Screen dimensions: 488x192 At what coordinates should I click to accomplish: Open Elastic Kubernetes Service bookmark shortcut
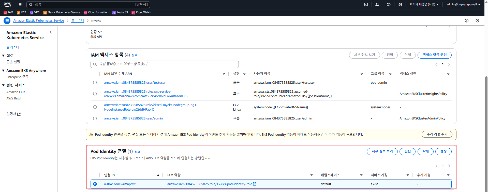coord(62,12)
